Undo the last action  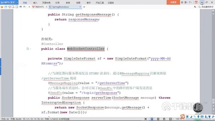tap(20, 7)
